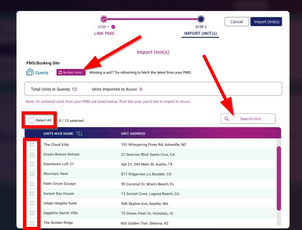Click the name Ocean Breeze Retreat
The width and height of the screenshot is (302, 230).
[62, 154]
